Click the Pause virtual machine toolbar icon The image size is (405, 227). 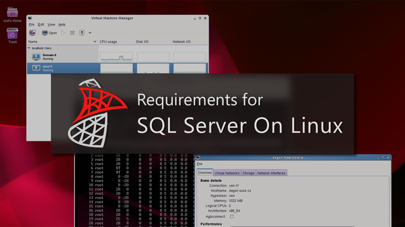pos(72,33)
